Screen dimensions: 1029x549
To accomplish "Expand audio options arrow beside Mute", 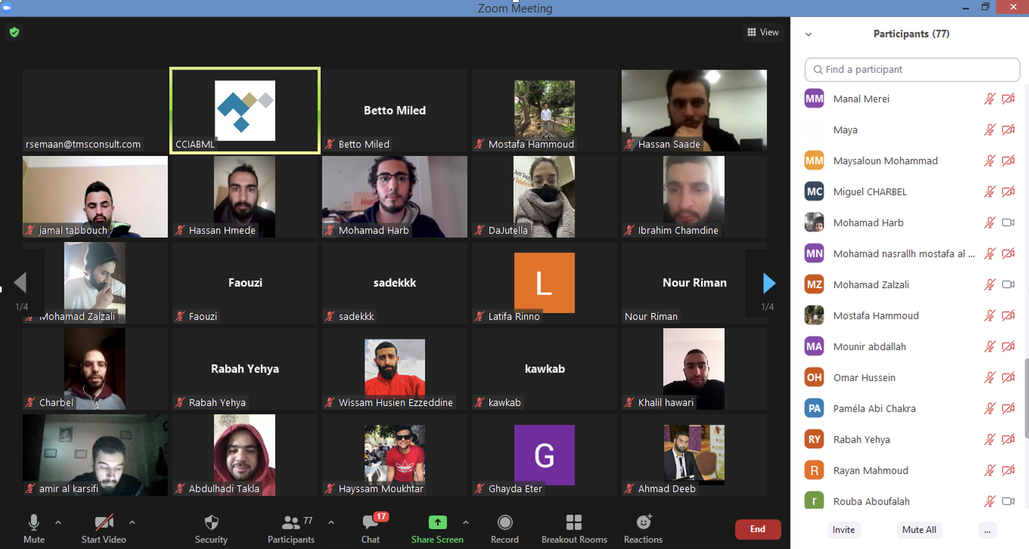I will [58, 523].
